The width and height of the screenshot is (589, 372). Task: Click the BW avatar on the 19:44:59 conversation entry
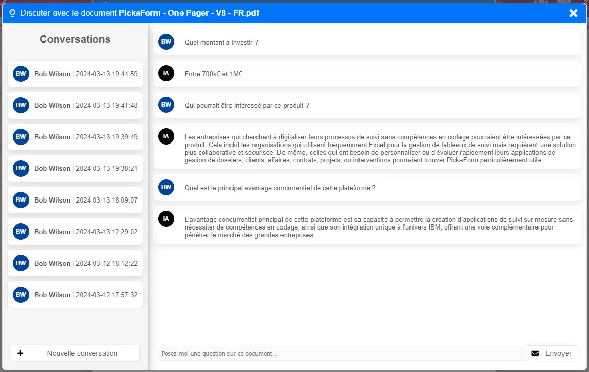(21, 73)
